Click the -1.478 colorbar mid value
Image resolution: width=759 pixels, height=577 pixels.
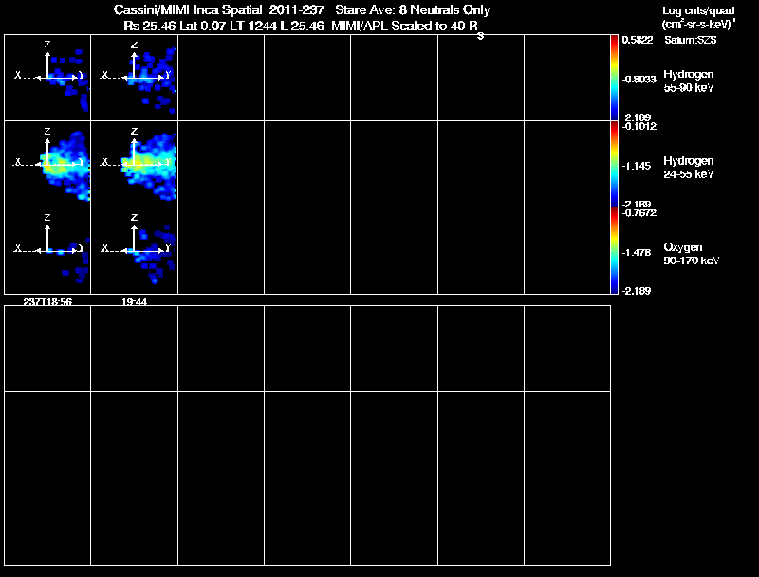point(636,252)
